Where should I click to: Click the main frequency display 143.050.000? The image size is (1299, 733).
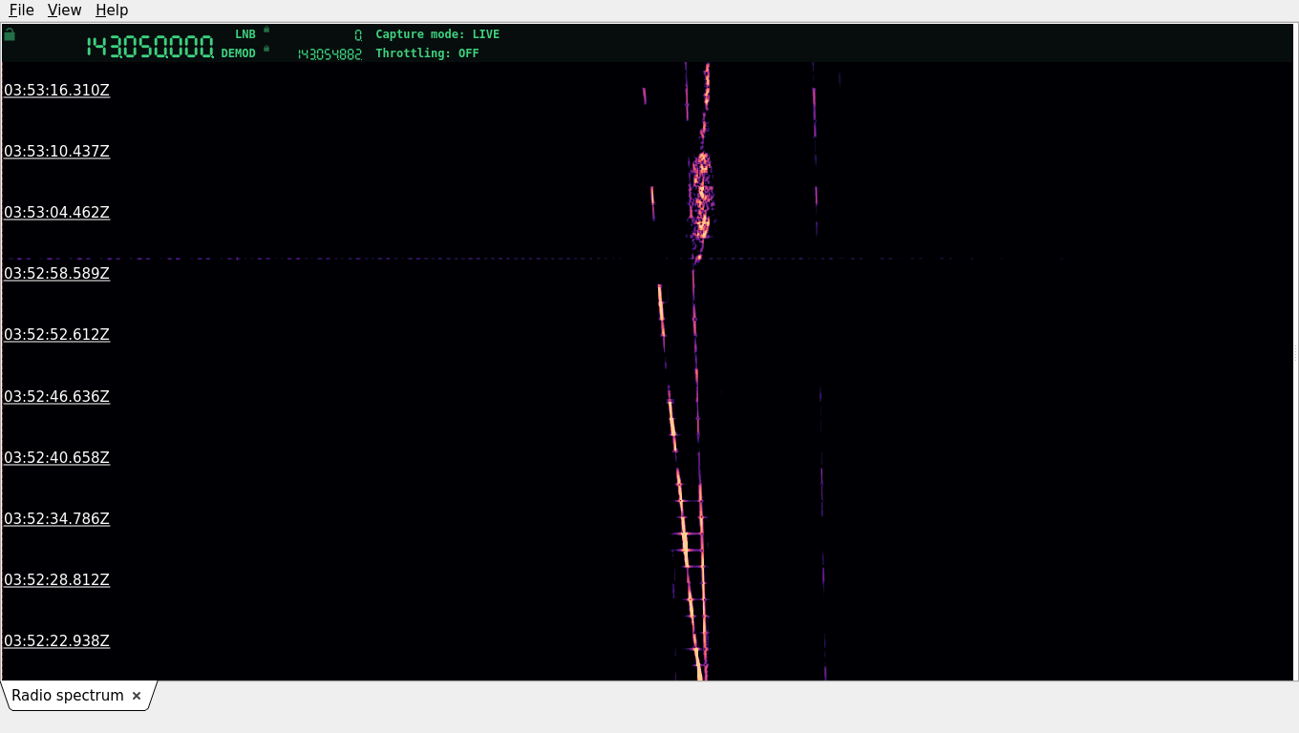click(x=150, y=47)
